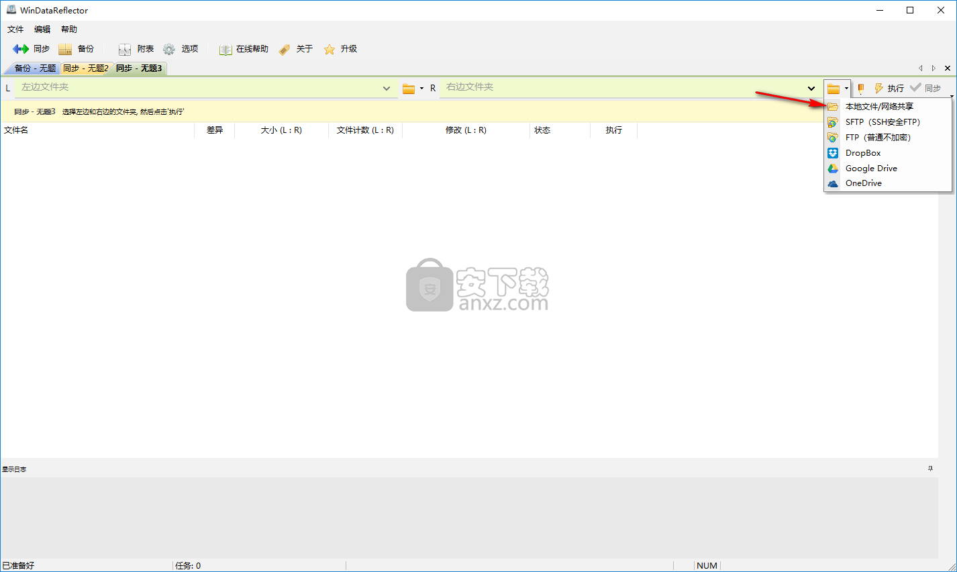Maximize the WinDataReflector window
This screenshot has width=957, height=572.
[910, 10]
